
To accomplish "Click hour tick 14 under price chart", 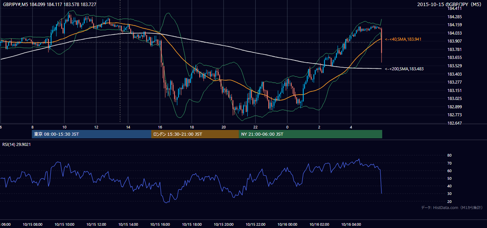I will 128,127.
